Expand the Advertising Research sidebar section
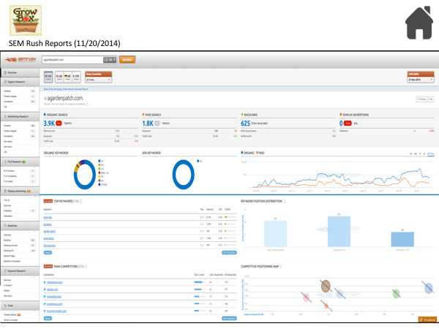The image size is (439, 329). click(20, 116)
